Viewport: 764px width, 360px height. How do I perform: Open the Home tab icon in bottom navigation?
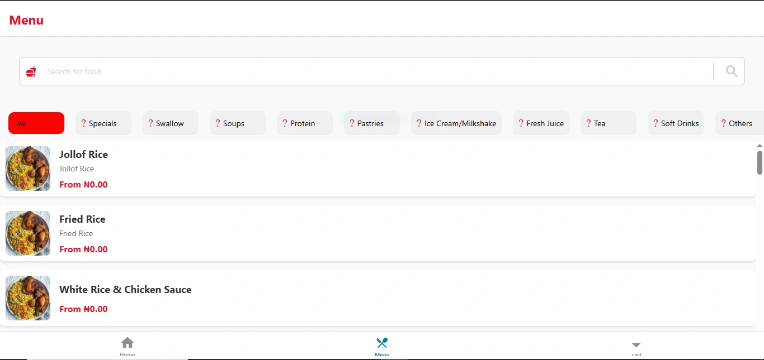click(128, 343)
